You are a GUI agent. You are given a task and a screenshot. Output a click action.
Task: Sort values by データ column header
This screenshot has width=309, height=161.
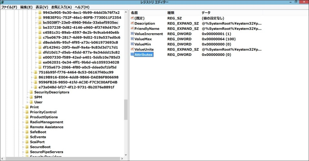tap(231, 13)
